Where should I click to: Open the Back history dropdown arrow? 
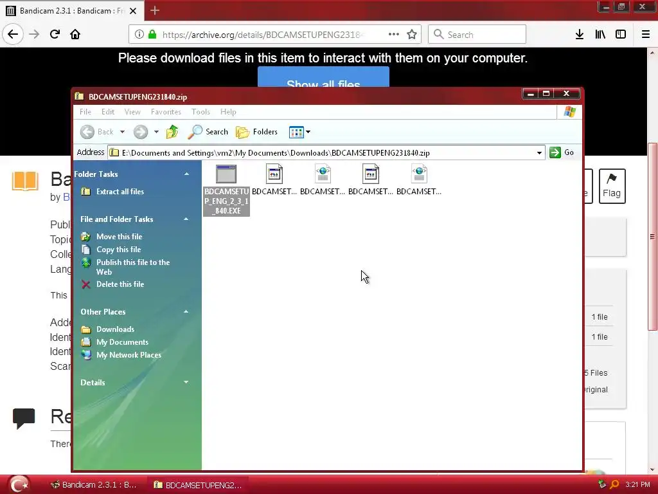[x=122, y=132]
